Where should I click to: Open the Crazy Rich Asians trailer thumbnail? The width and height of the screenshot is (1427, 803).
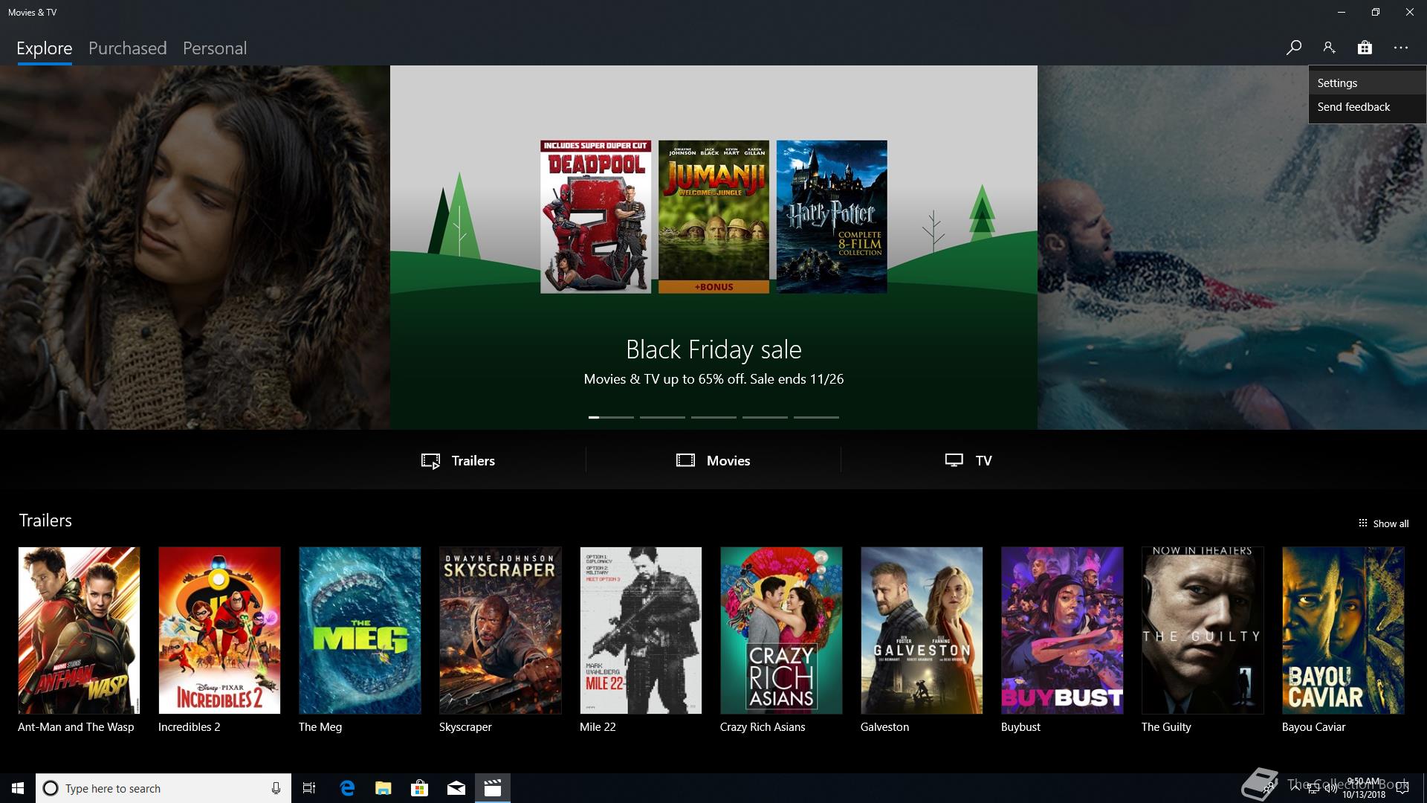pos(781,631)
